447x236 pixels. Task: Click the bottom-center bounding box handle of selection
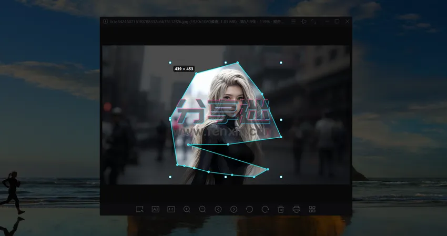tap(226, 177)
